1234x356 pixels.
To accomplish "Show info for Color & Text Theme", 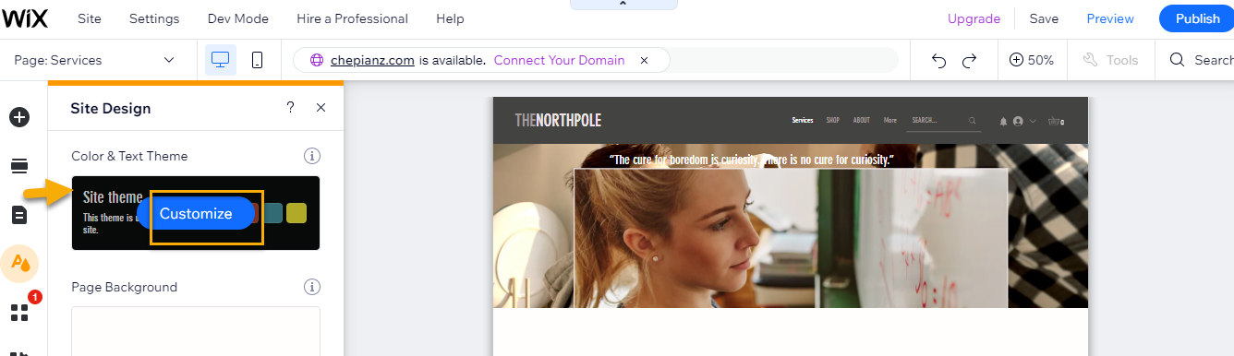I will click(x=312, y=156).
